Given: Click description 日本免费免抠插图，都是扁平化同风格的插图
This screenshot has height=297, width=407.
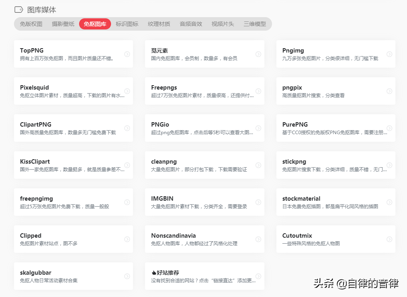Looking at the screenshot, I should coord(330,207).
